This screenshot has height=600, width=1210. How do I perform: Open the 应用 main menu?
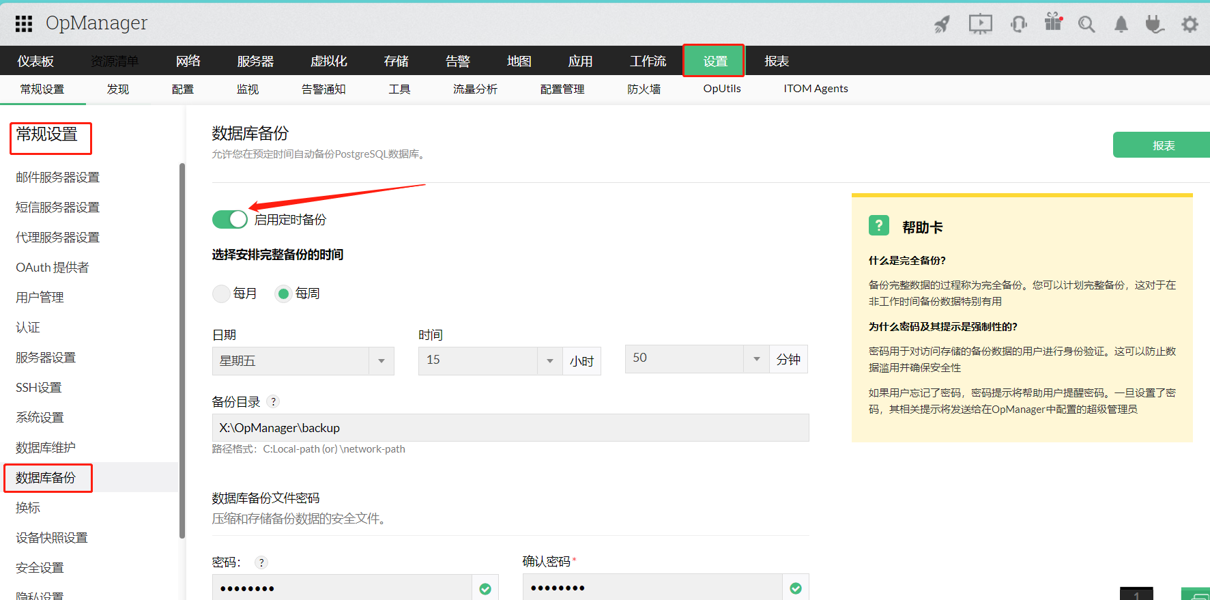tap(580, 61)
